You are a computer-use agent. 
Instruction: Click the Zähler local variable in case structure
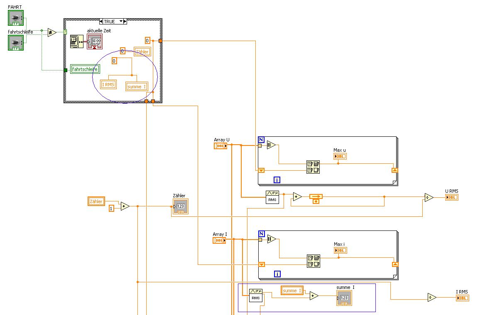(142, 52)
